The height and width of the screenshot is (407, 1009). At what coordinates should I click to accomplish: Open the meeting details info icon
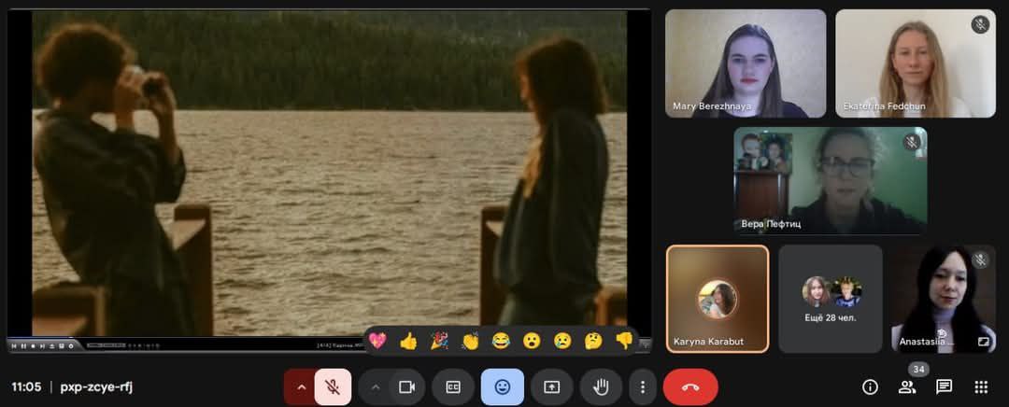[x=870, y=386]
